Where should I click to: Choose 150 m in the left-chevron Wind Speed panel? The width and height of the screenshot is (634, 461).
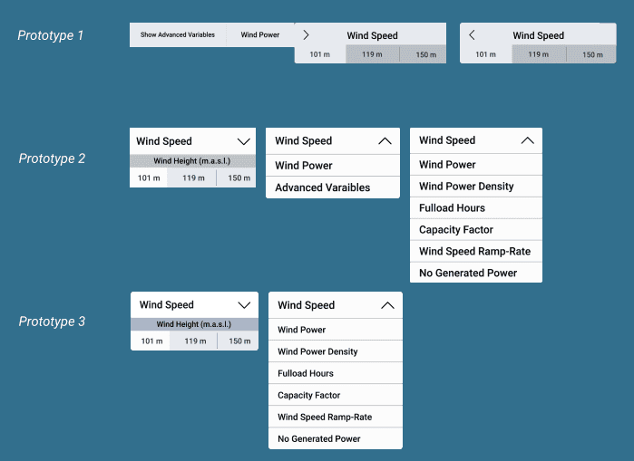pyautogui.click(x=592, y=54)
